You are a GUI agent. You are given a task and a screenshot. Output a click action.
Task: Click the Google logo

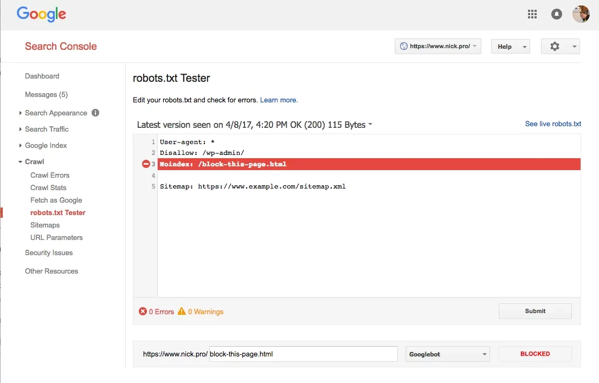coord(41,14)
